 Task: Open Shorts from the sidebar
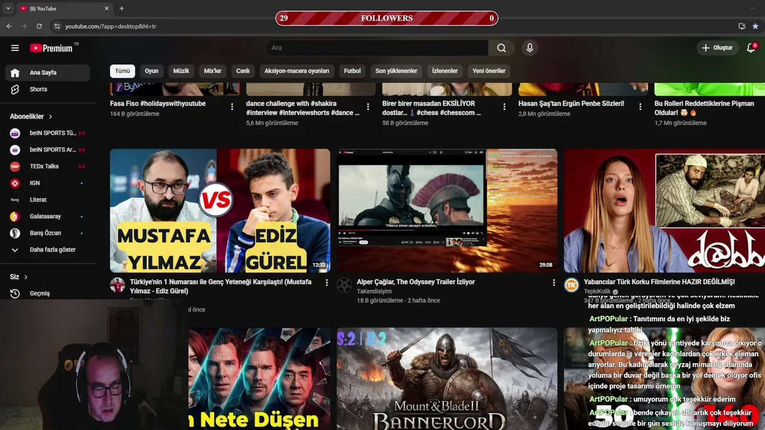[x=48, y=89]
